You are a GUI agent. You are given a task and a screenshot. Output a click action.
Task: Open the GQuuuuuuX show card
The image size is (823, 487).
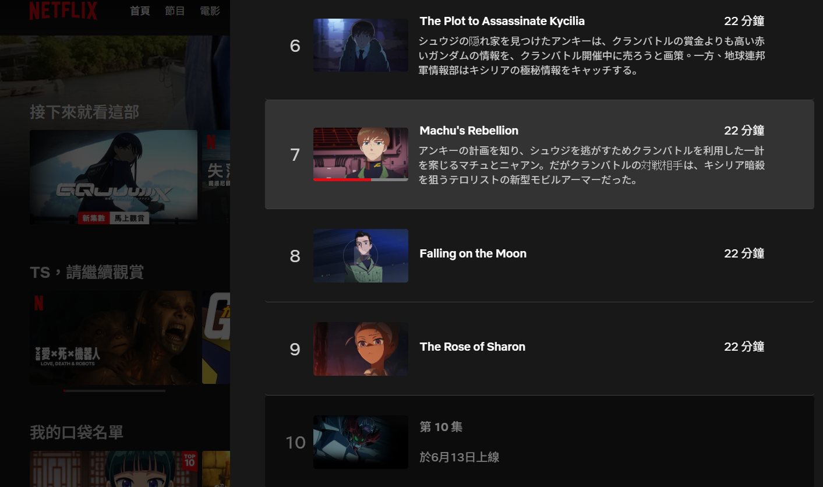114,177
